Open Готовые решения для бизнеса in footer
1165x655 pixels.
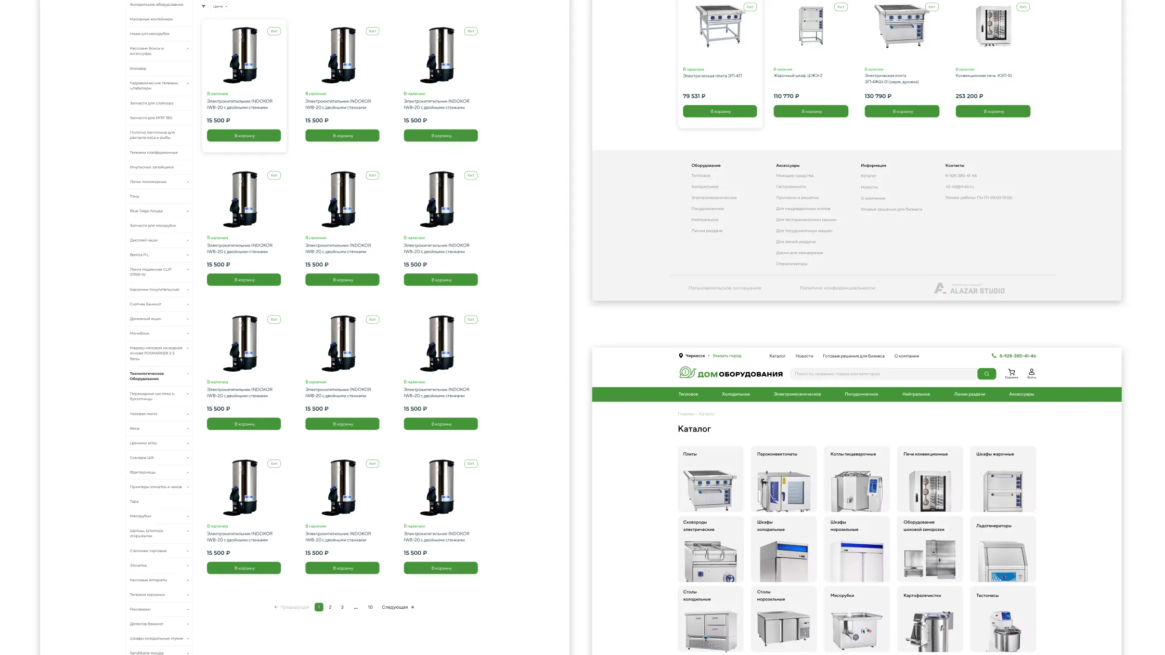point(891,209)
